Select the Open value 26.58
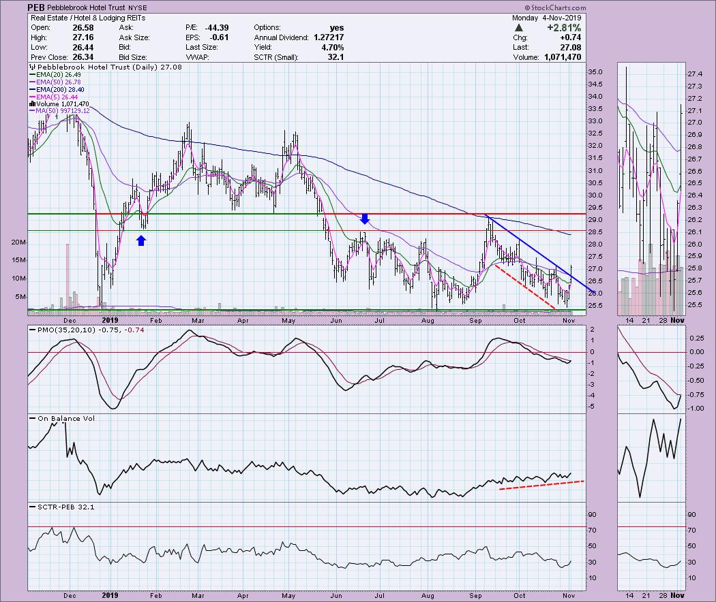Screen dimensions: 716x602 click(x=83, y=28)
